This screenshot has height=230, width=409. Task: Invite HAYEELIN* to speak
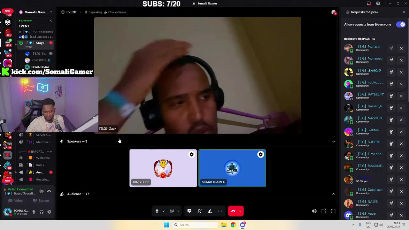[x=391, y=96]
